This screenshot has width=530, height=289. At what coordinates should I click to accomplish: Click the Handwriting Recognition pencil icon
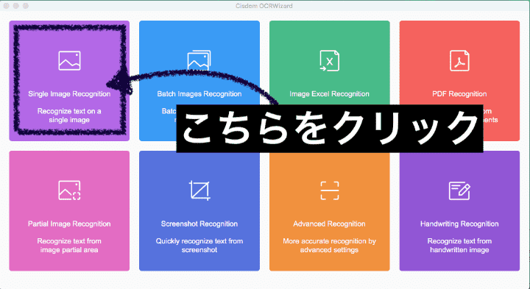(459, 190)
